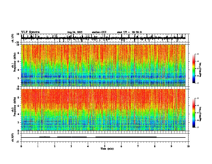Select the "ch.3(V)" axis label
This screenshot has height=164, width=212.
(13, 137)
